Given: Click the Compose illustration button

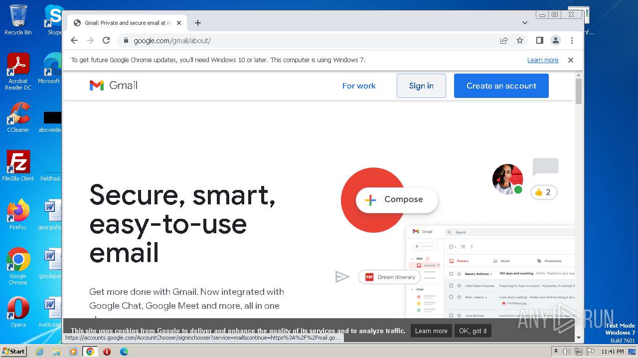Looking at the screenshot, I should [x=397, y=199].
